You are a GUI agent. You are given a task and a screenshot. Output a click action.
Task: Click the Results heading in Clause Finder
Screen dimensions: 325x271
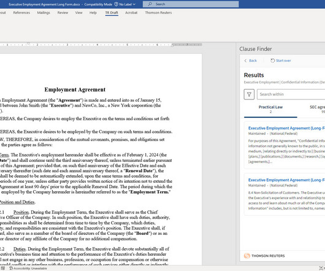(x=254, y=75)
